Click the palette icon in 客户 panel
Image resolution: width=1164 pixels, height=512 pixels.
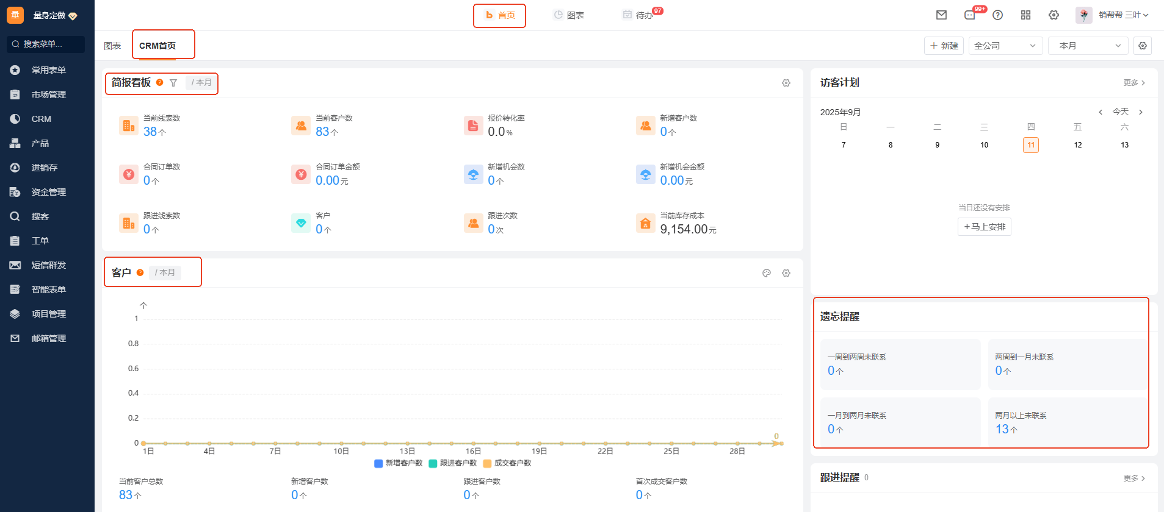coord(767,273)
